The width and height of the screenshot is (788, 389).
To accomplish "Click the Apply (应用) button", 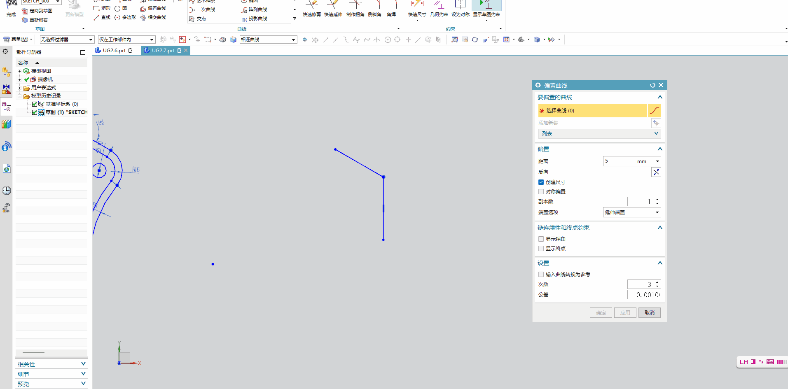I will click(x=625, y=312).
